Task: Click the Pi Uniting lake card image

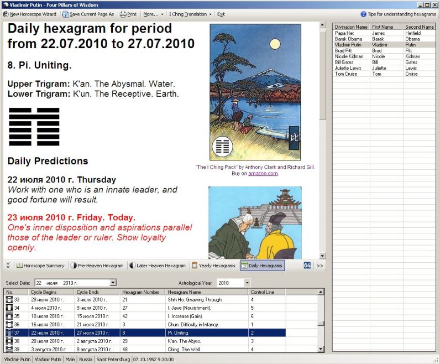Action: [x=255, y=92]
